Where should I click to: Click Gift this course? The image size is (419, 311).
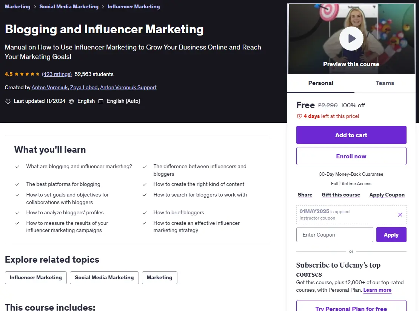341,195
